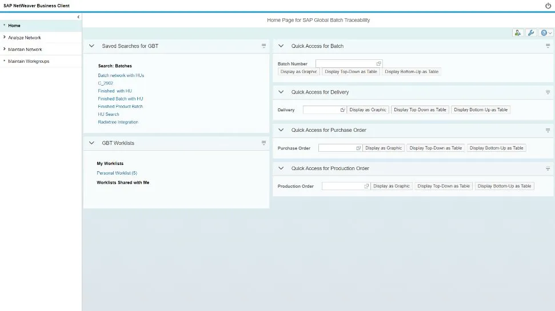The width and height of the screenshot is (555, 311).
Task: Expand Analyze Network in navigation
Action: click(24, 38)
